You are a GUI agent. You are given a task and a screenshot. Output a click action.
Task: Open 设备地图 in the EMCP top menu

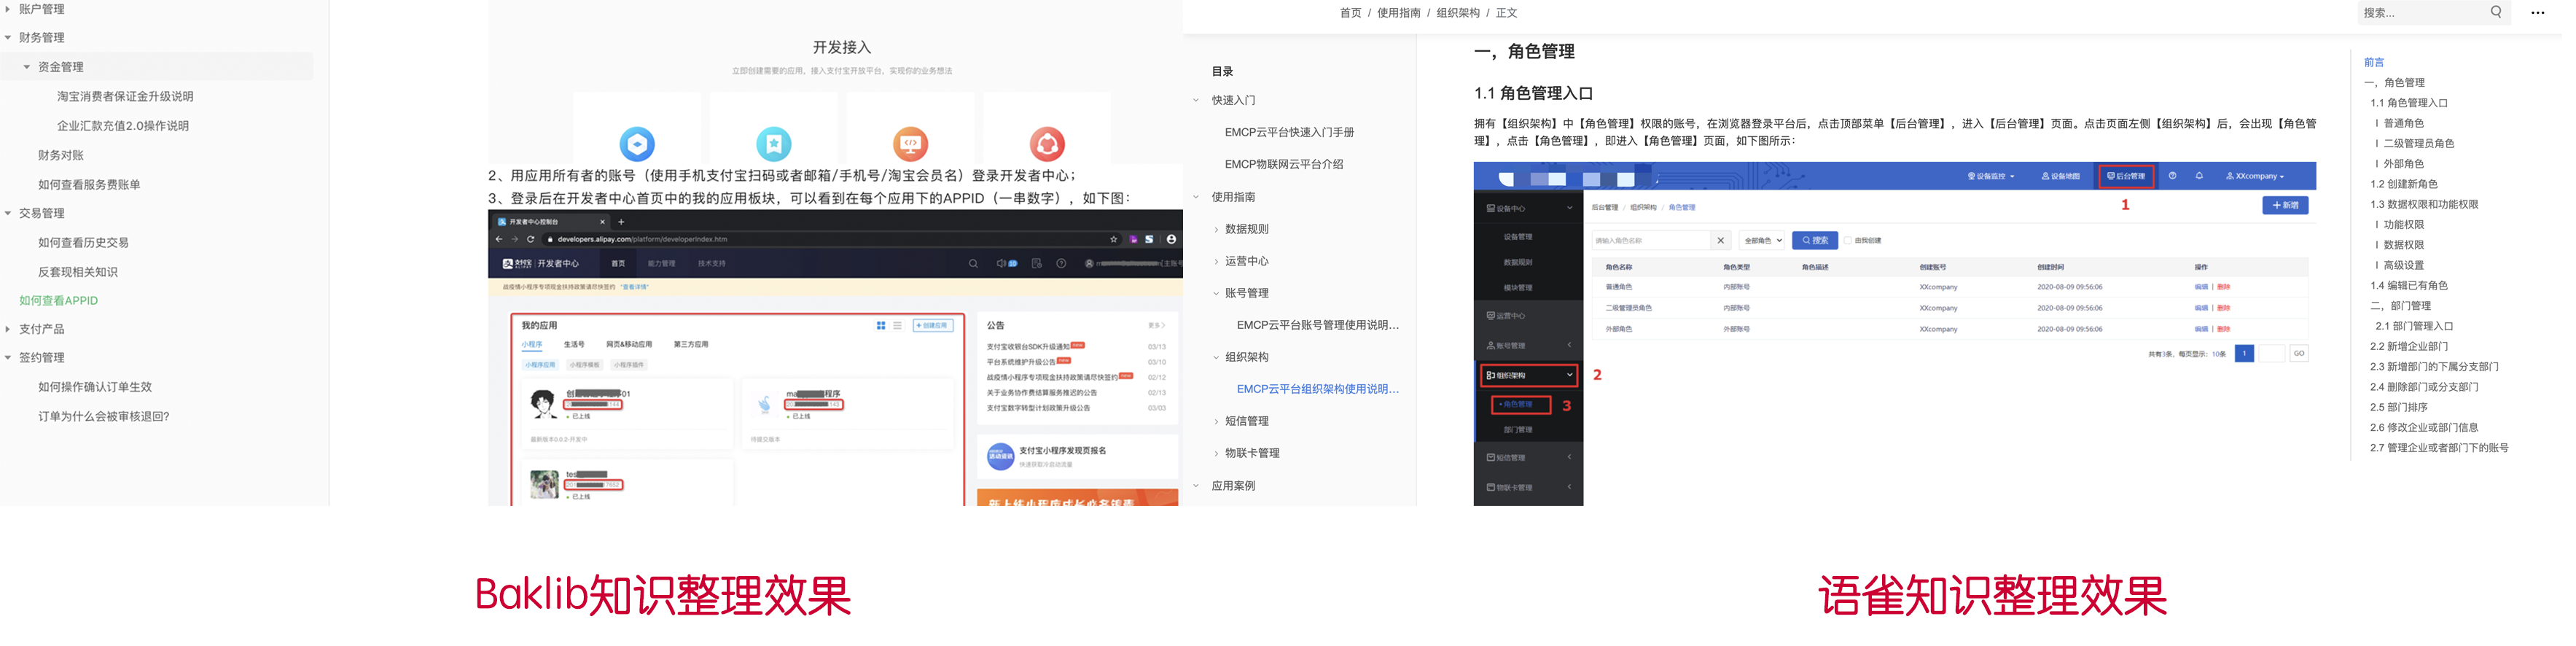[x=2061, y=176]
